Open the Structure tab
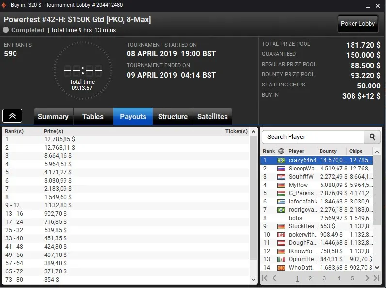 tap(173, 117)
